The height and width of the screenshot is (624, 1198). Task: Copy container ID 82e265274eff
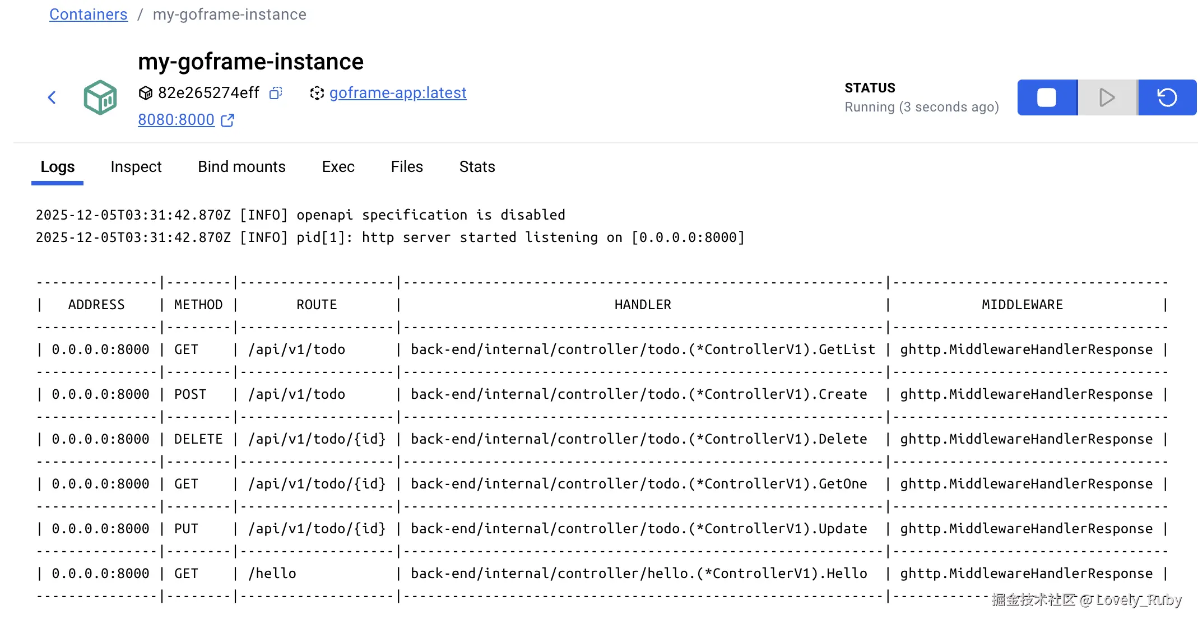[x=276, y=93]
